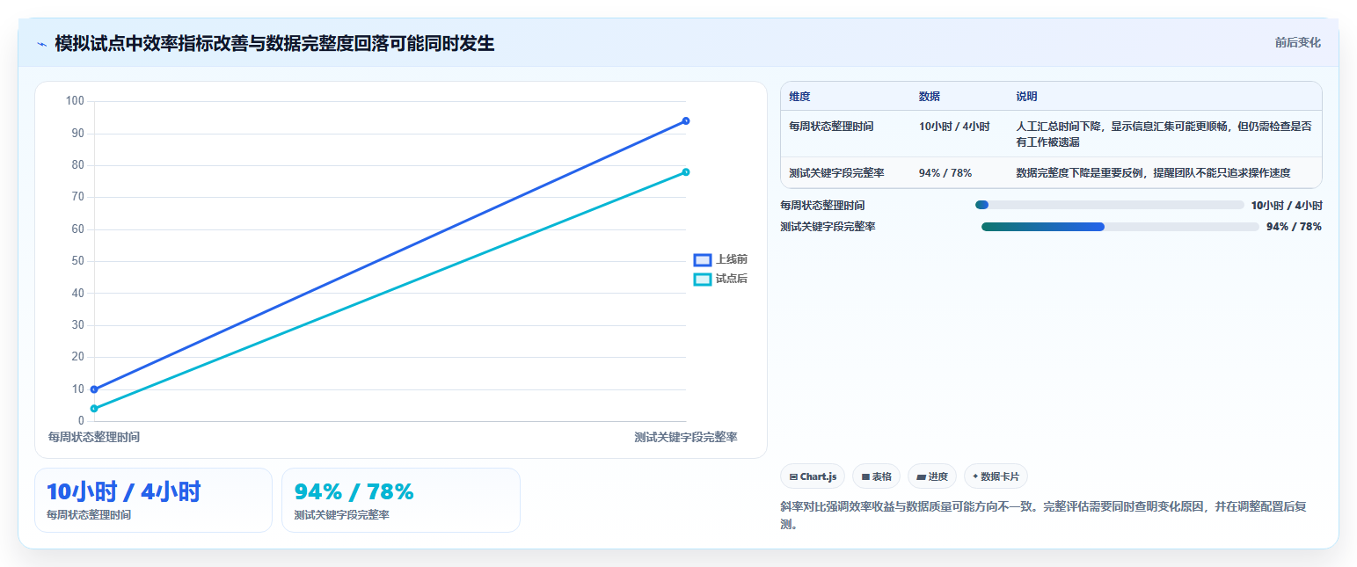This screenshot has height=567, width=1357.
Task: Click the 测试关键字段完整率 progress bar
Action: tap(1120, 227)
